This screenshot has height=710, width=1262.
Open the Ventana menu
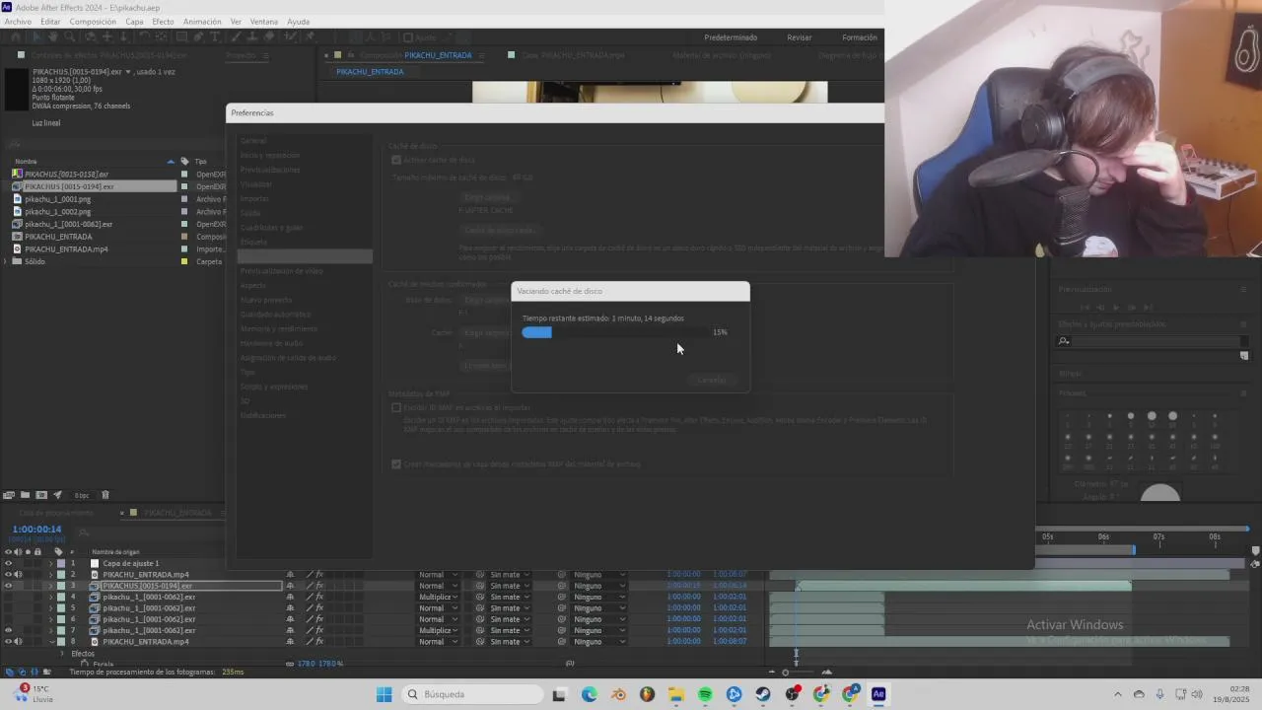click(x=263, y=21)
